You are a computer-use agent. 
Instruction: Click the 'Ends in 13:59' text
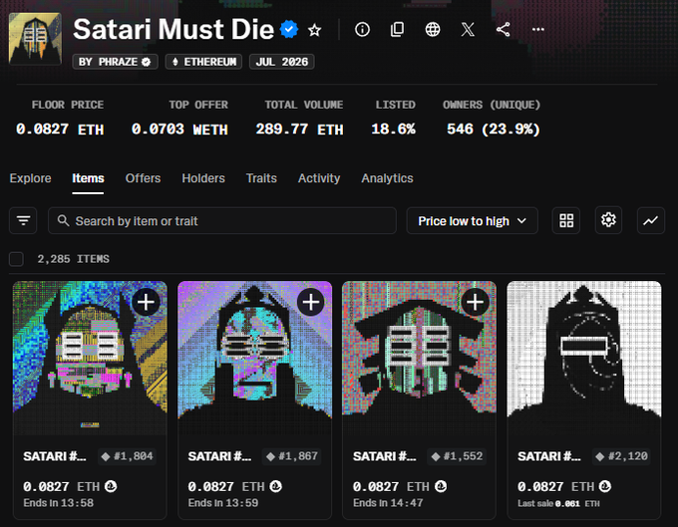(223, 503)
